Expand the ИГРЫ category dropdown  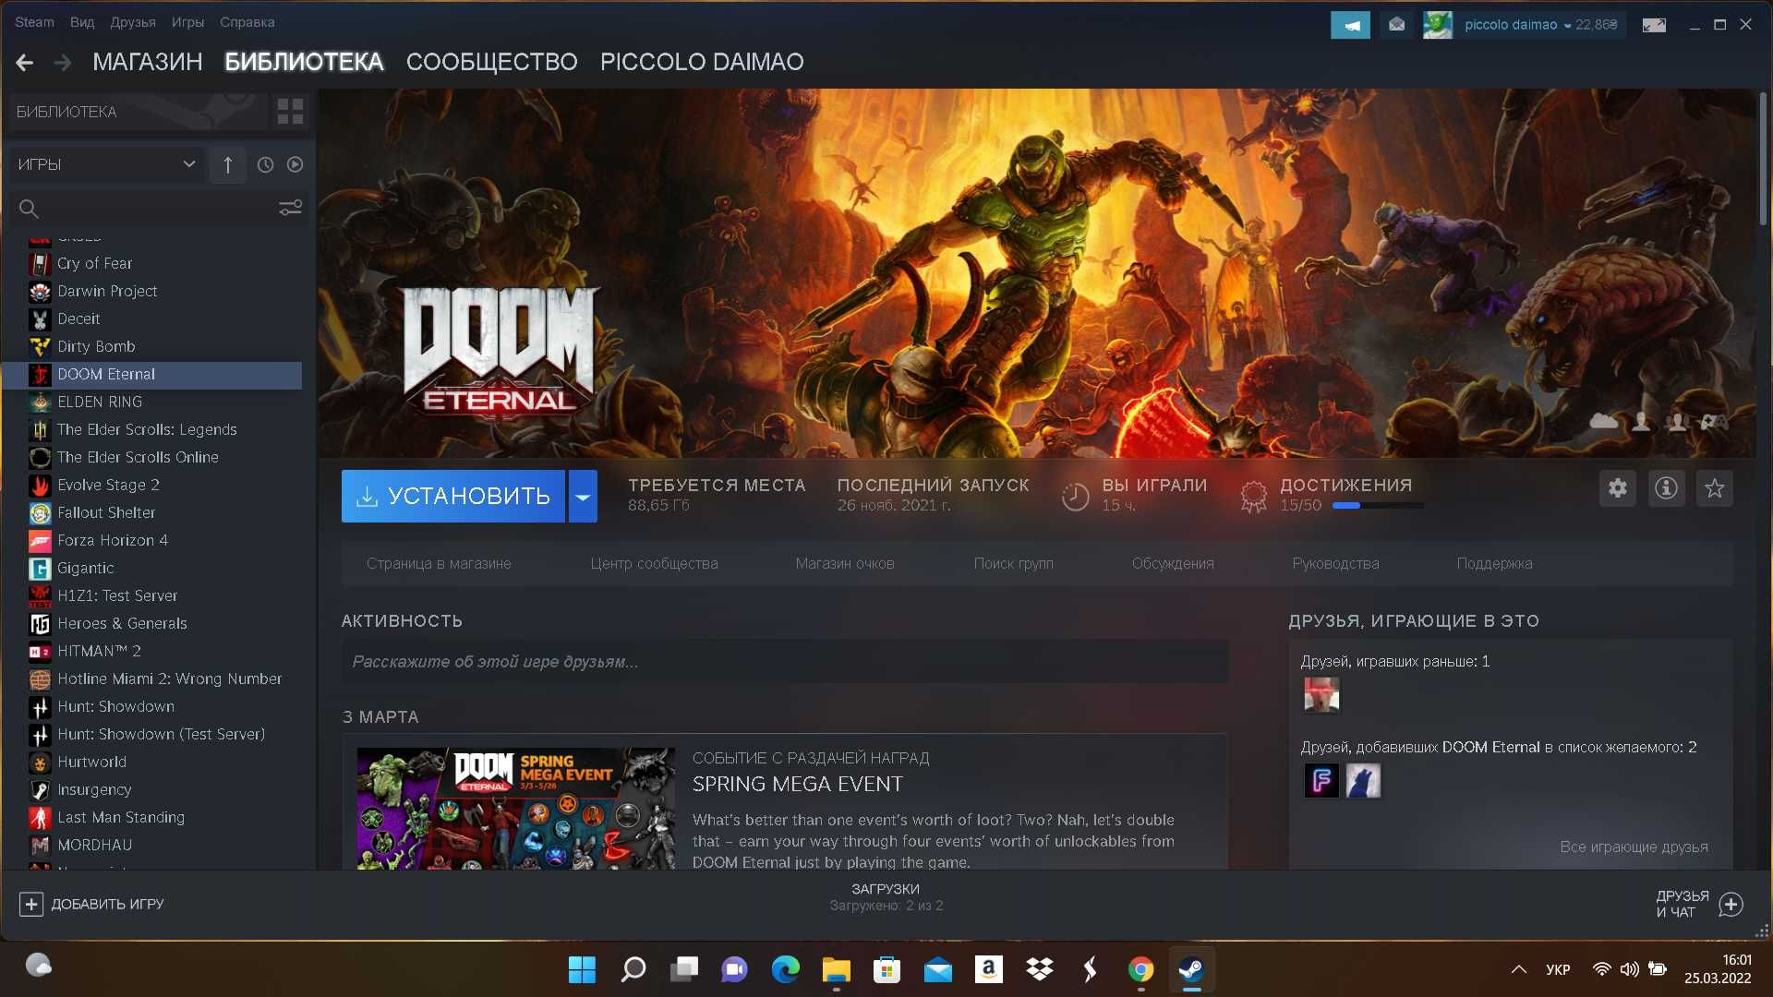coord(108,164)
